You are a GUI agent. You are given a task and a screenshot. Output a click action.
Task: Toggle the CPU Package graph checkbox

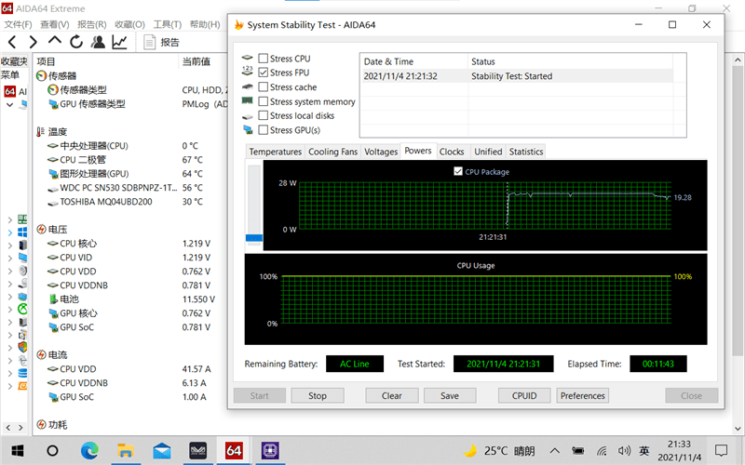pyautogui.click(x=458, y=171)
